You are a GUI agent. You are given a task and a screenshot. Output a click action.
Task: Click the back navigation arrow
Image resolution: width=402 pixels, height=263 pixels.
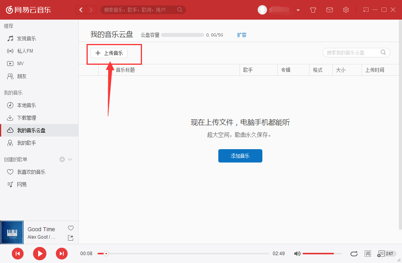point(81,9)
